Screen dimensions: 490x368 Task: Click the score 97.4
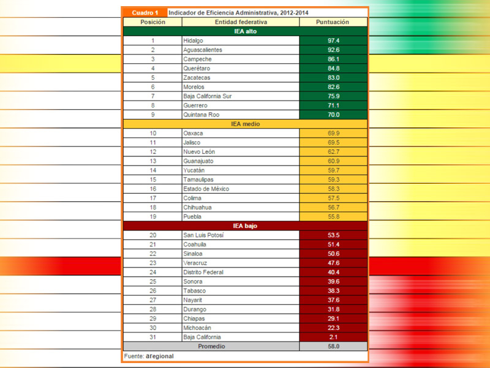coord(333,40)
